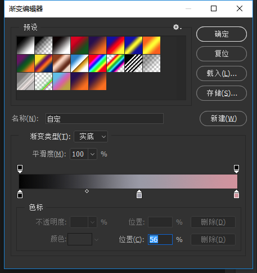Click the 载入(L)... button
The width and height of the screenshot is (257, 273).
click(x=222, y=73)
